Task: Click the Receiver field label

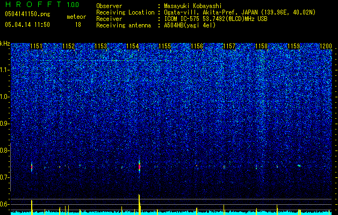Action: (x=109, y=19)
